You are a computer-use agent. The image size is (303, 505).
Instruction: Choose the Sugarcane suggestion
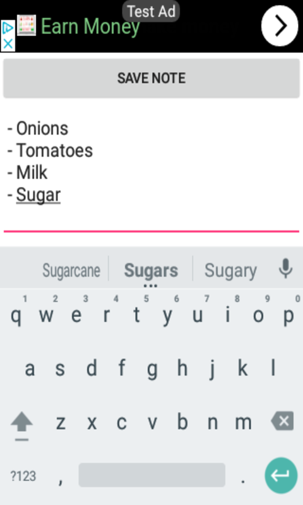(71, 270)
